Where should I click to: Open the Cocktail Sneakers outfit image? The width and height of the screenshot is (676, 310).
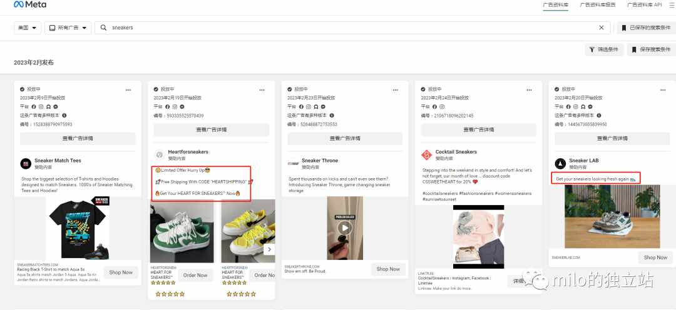pos(479,237)
